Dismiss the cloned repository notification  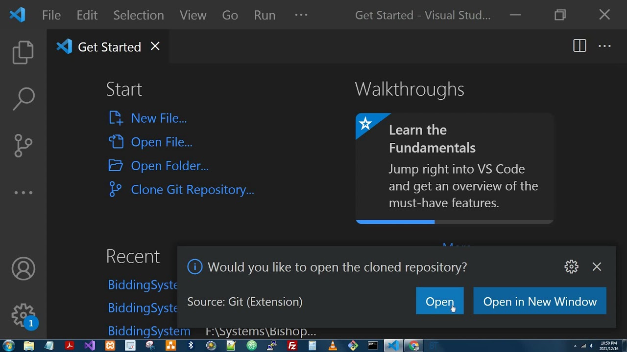point(597,267)
